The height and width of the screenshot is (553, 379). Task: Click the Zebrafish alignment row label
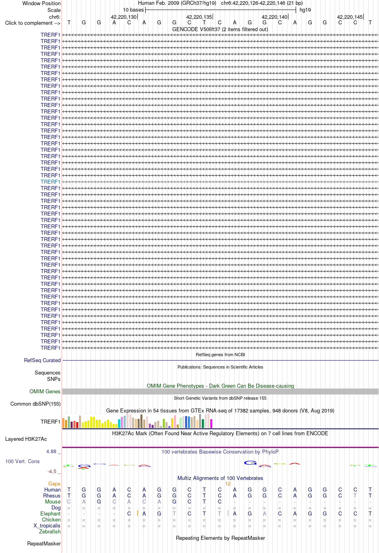(x=50, y=531)
